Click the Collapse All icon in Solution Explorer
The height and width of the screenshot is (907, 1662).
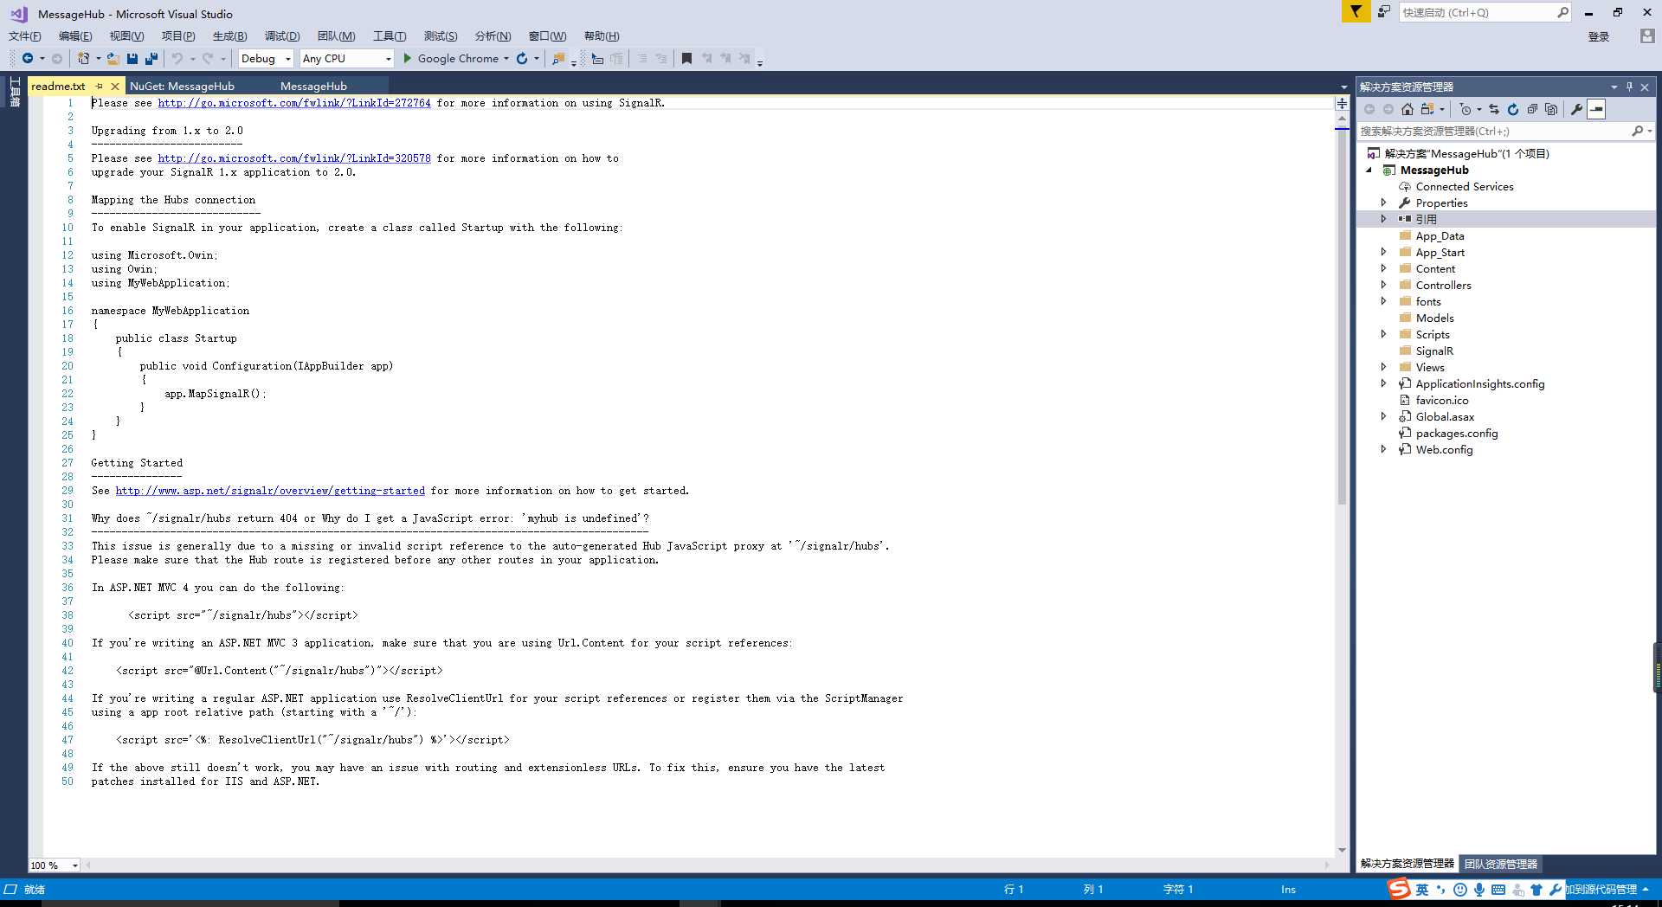pyautogui.click(x=1532, y=109)
